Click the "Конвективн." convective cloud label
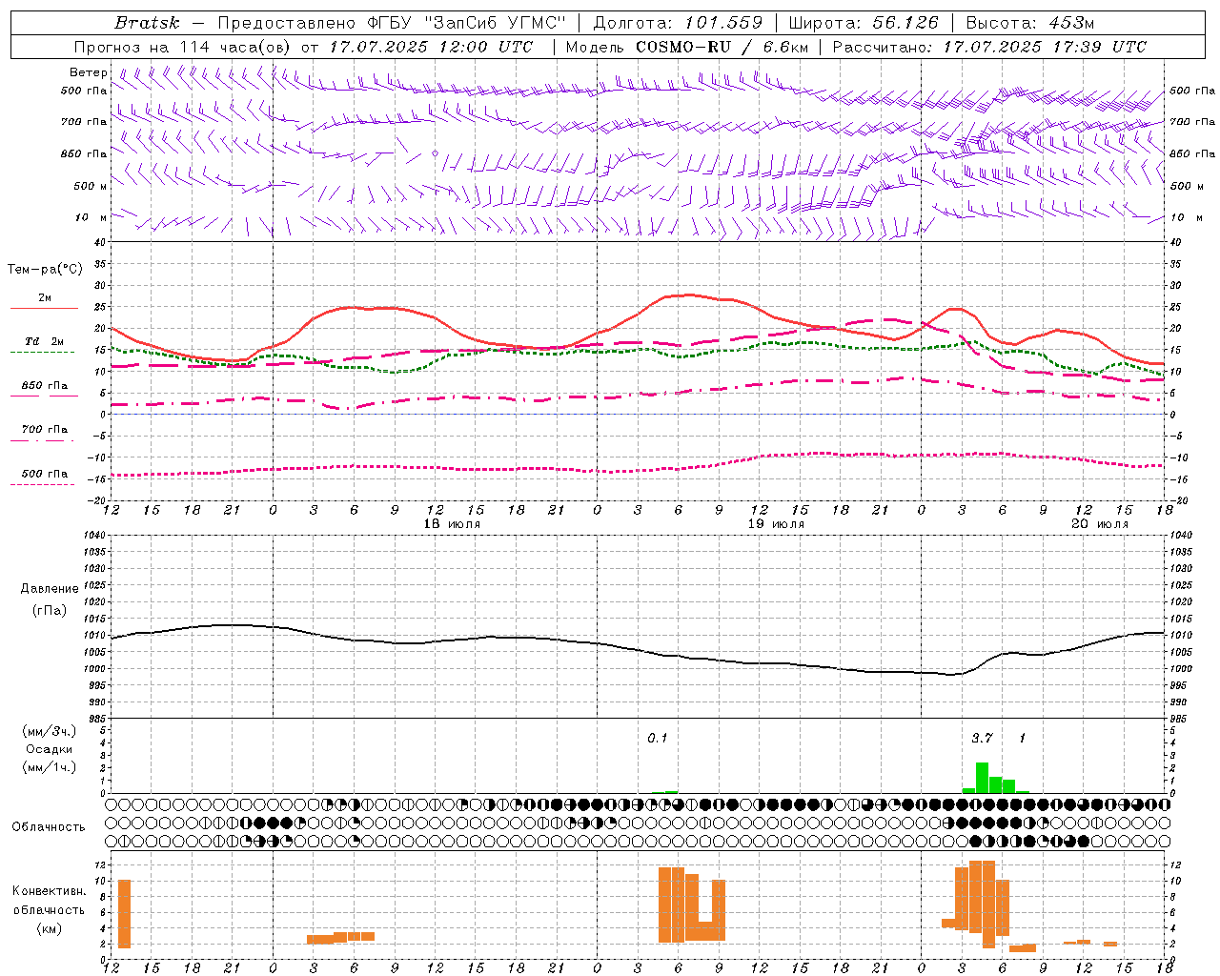This screenshot has height=976, width=1220. click(50, 891)
